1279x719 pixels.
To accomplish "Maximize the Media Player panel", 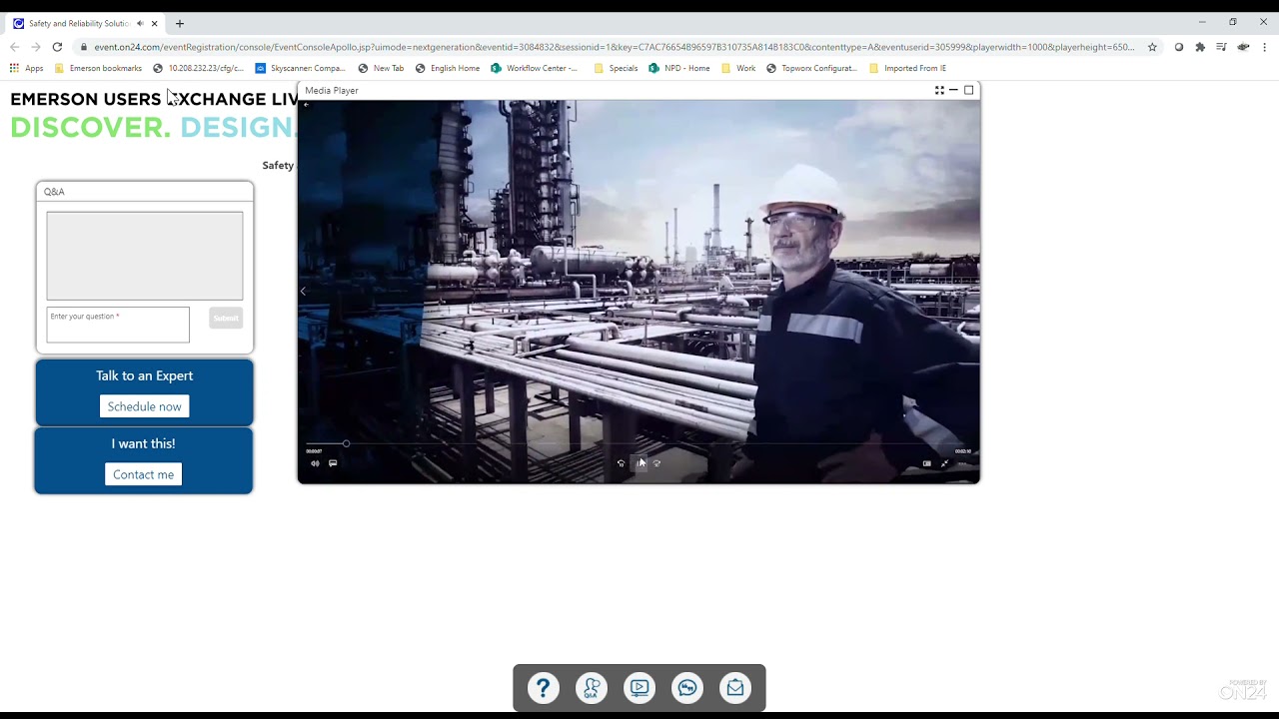I will (x=968, y=90).
